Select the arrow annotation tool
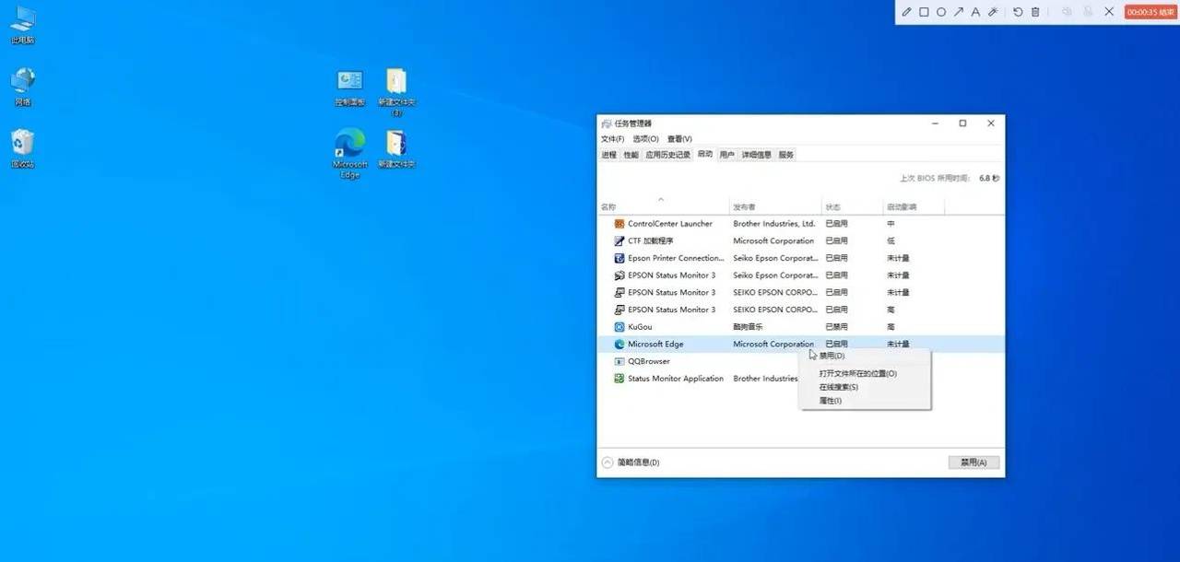Screen dimensions: 1180x562 [959, 12]
